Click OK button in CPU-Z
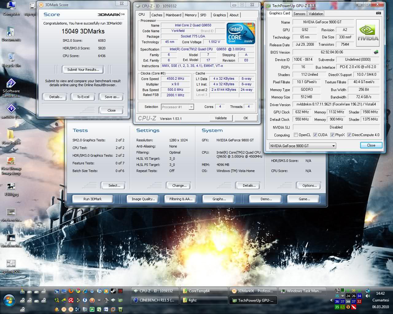 pyautogui.click(x=246, y=118)
